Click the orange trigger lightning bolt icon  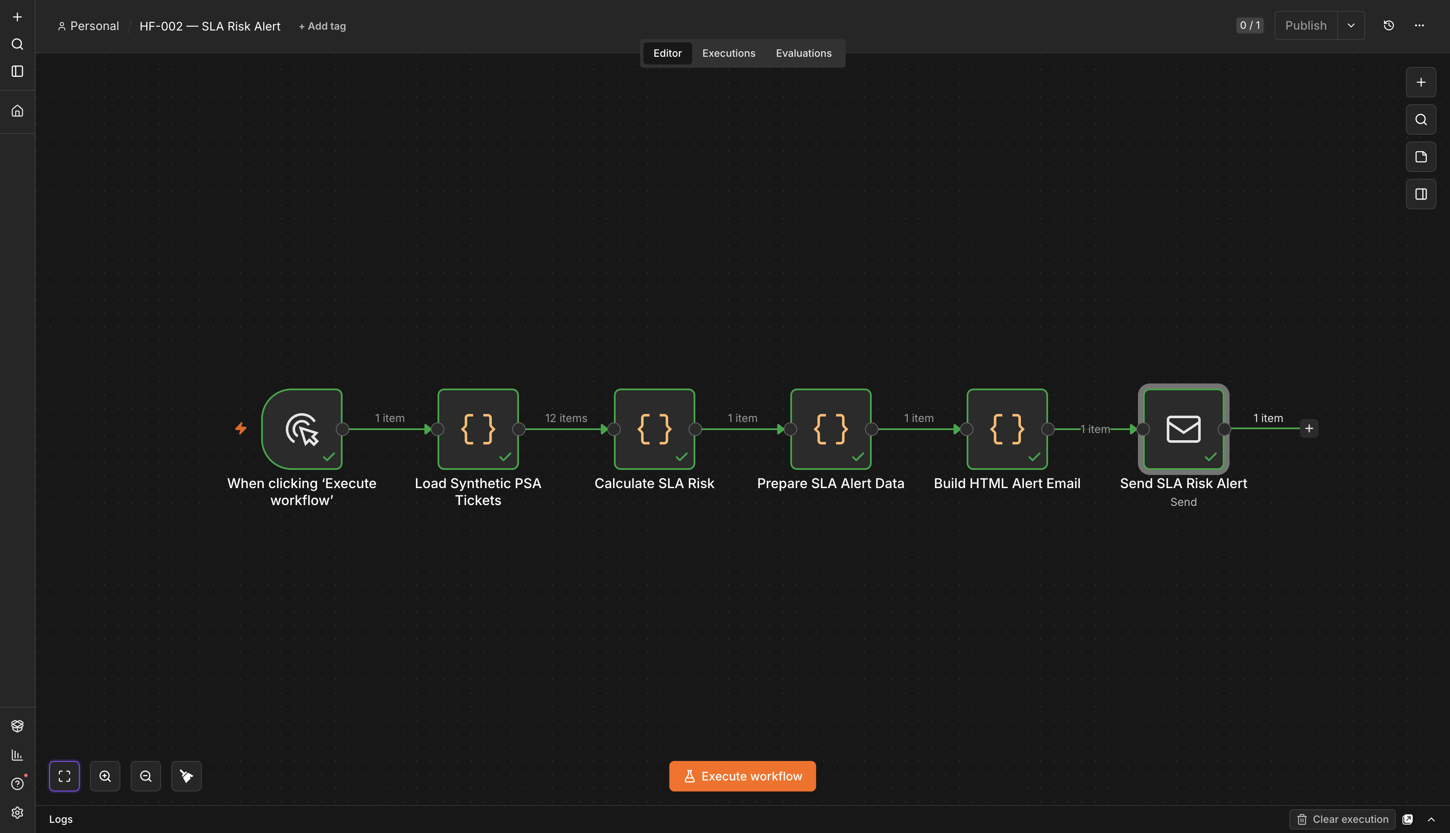pos(241,428)
